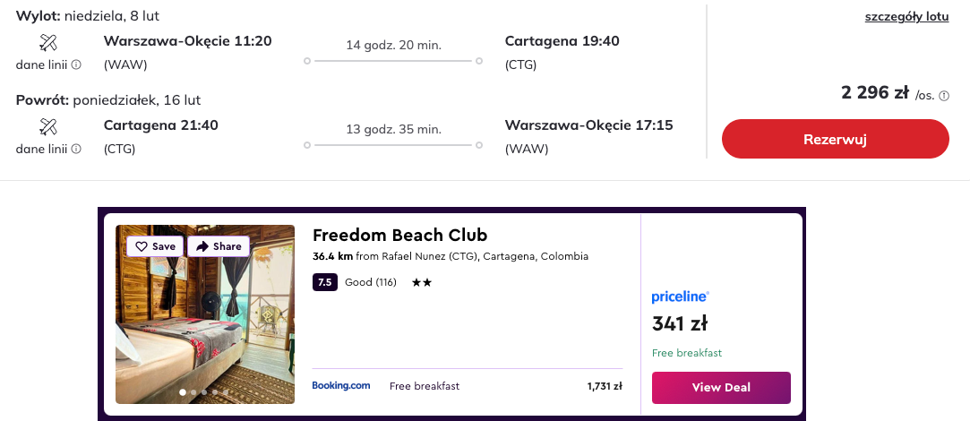
Task: Click the priceline logo
Action: point(680,296)
